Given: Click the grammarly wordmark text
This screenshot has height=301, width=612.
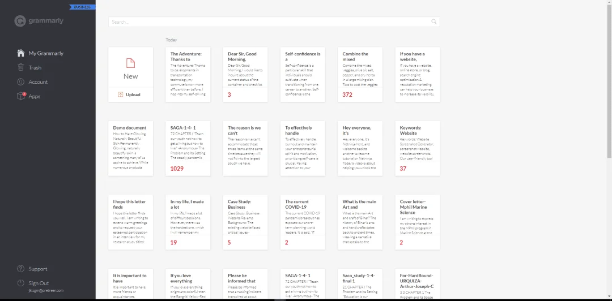Looking at the screenshot, I should click(x=46, y=21).
